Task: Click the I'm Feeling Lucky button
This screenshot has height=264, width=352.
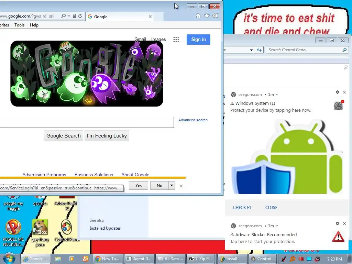Action: (x=107, y=136)
